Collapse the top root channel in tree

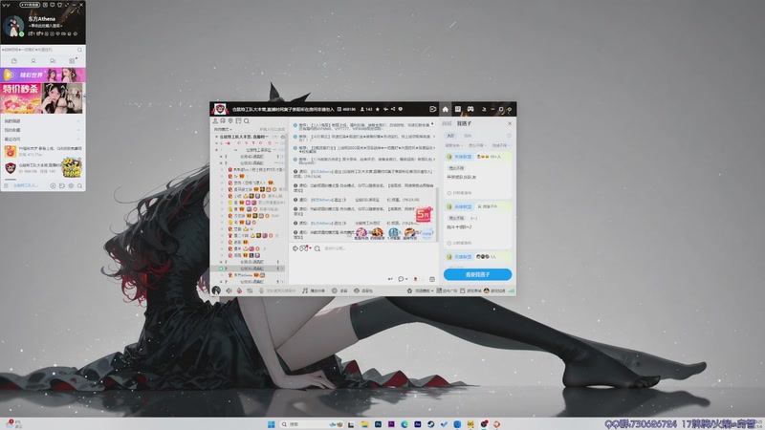tap(217, 137)
